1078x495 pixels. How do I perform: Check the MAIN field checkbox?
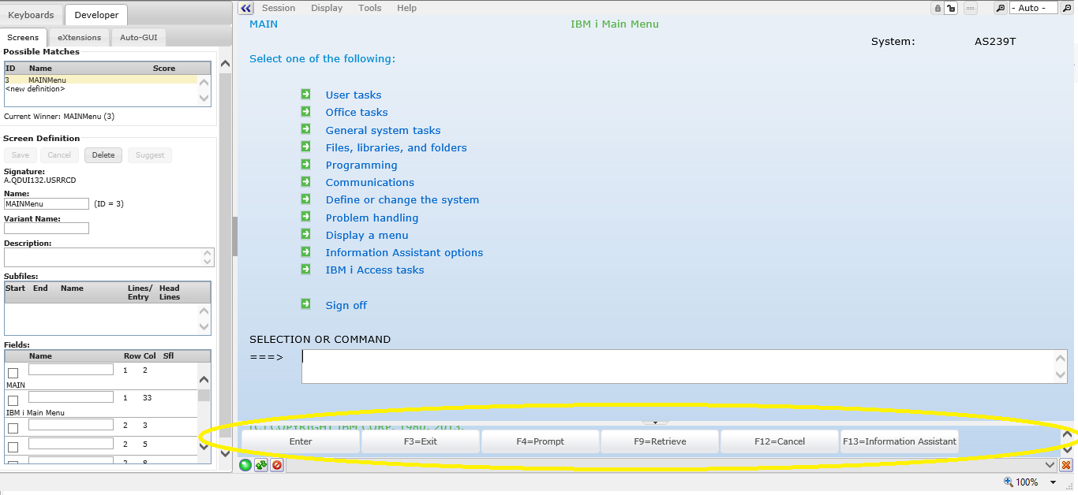(x=13, y=373)
